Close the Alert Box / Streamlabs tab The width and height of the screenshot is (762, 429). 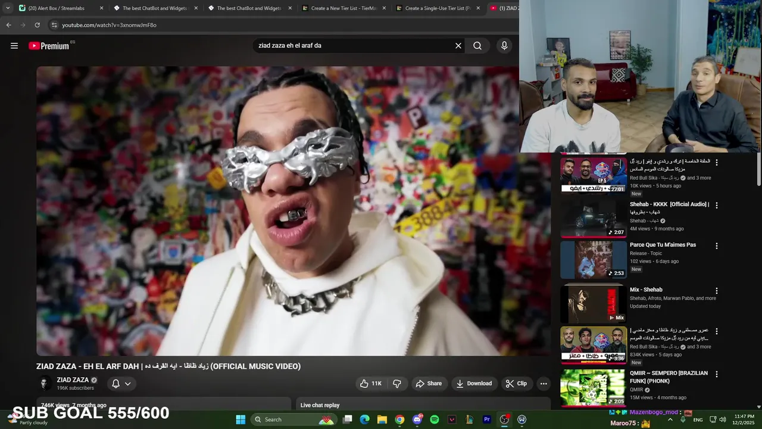(101, 8)
